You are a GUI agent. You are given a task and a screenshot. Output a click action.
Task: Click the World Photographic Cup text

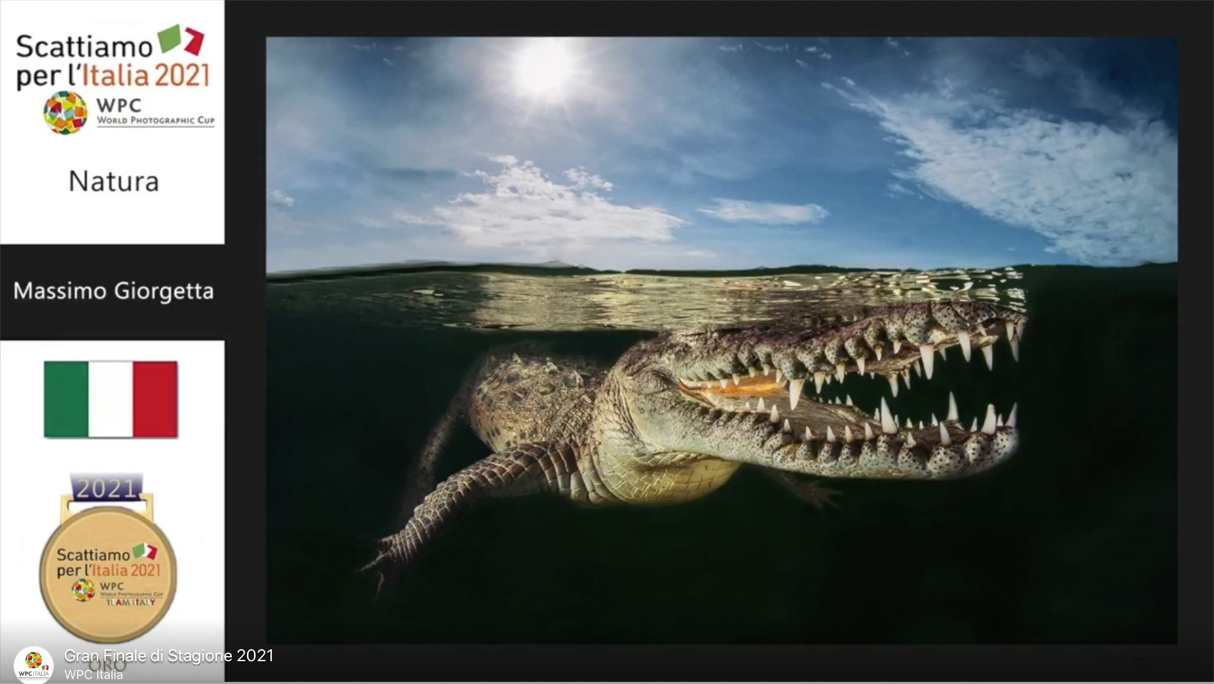click(156, 121)
